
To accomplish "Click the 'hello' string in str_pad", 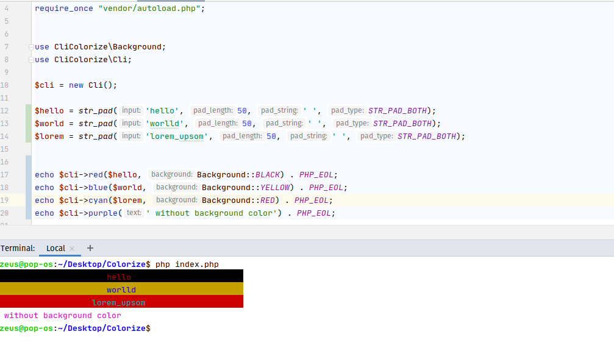I will pyautogui.click(x=162, y=110).
